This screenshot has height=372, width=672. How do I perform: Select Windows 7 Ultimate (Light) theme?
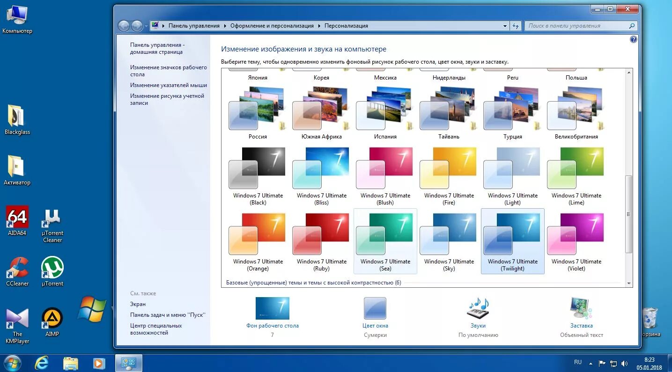click(513, 176)
